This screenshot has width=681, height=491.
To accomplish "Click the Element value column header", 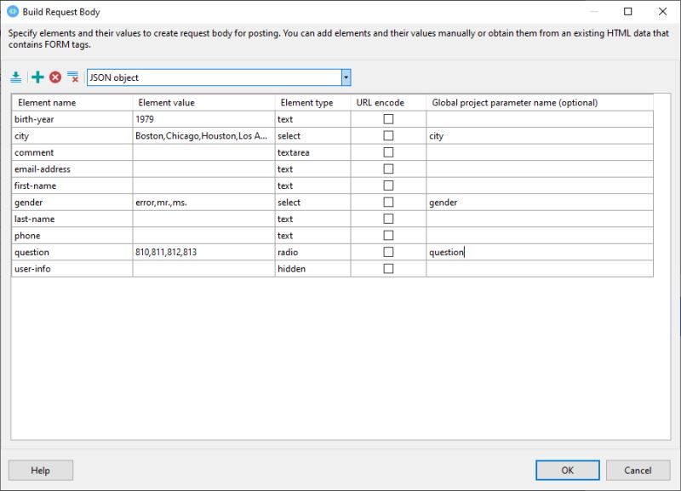I will pos(203,102).
